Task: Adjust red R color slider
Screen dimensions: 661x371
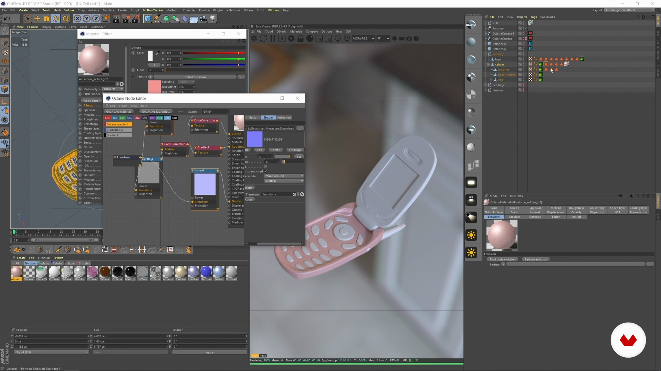Action: 214,53
